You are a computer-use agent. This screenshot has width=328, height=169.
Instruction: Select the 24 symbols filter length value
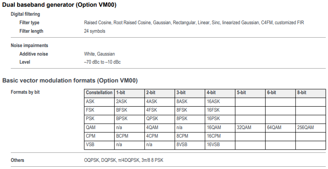pos(94,31)
